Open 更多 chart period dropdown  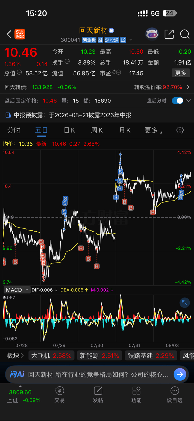(x=153, y=130)
